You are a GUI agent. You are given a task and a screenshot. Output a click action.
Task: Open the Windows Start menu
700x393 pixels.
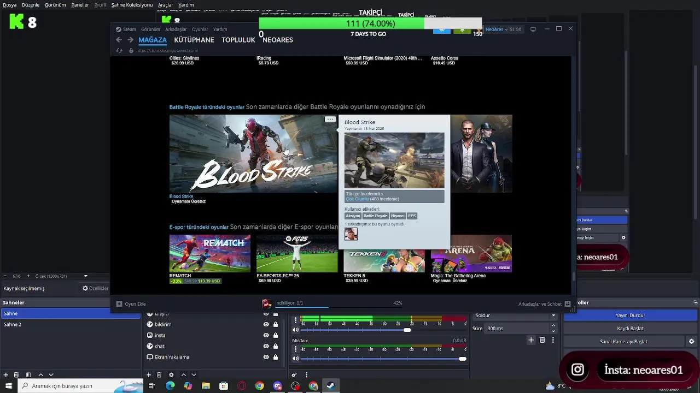[8, 386]
